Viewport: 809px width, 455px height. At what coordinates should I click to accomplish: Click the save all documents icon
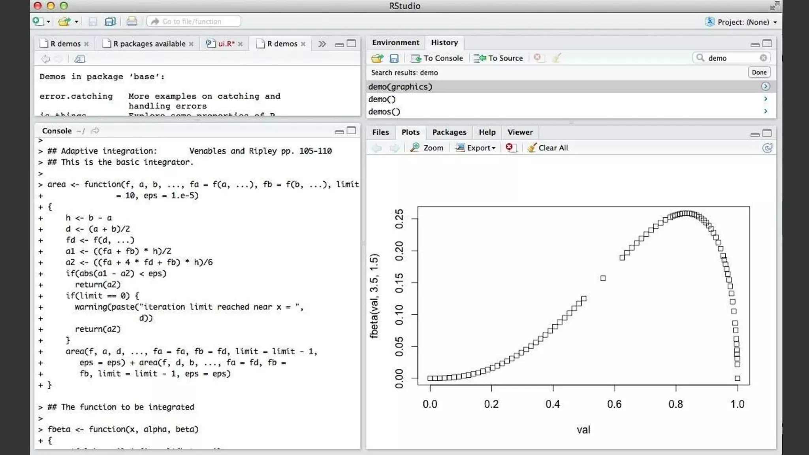(110, 21)
